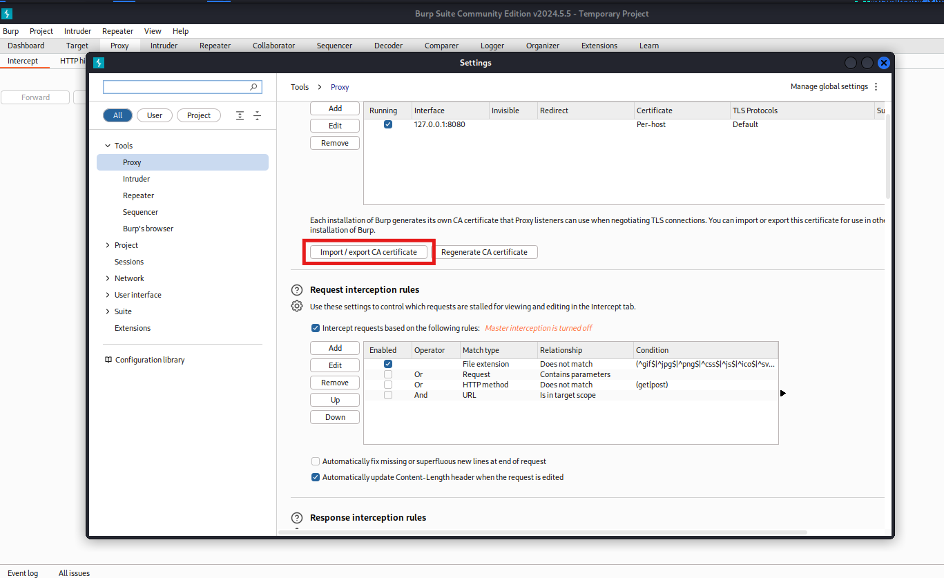Expand the User interface tree node
Viewport: 944px width, 578px height.
click(x=108, y=295)
